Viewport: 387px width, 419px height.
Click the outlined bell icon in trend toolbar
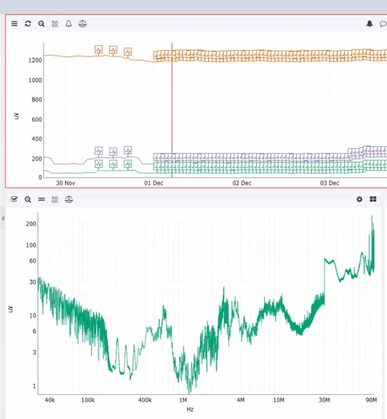(x=69, y=24)
